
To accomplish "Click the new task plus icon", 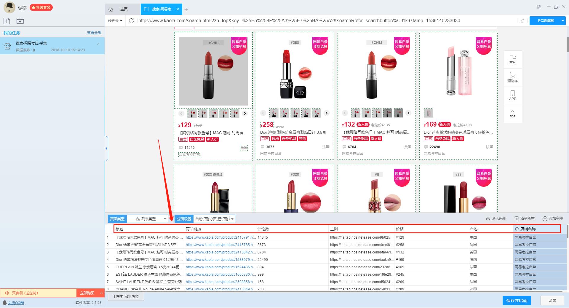I will coord(7,21).
